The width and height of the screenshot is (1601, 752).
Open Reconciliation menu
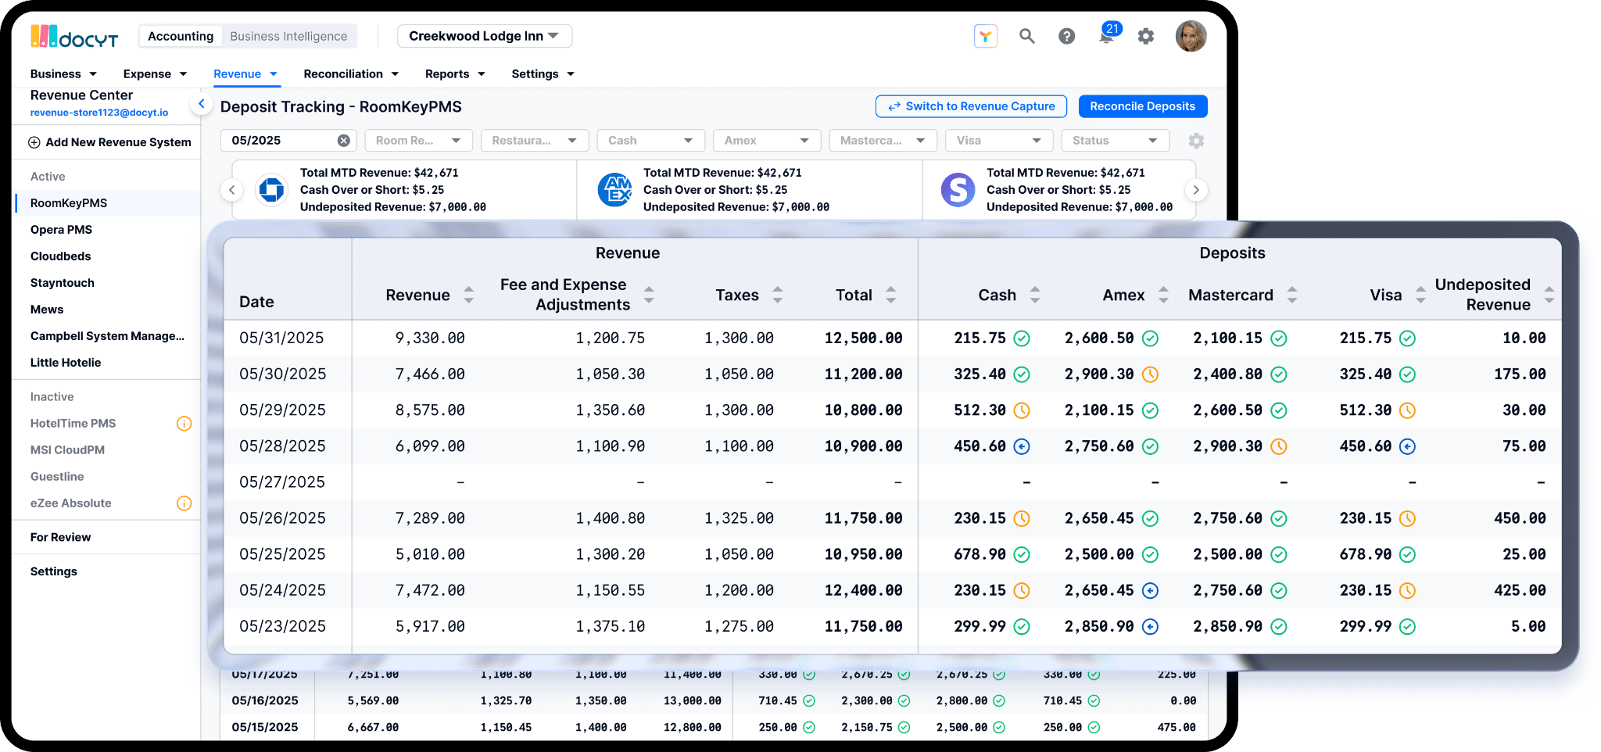[x=351, y=74]
